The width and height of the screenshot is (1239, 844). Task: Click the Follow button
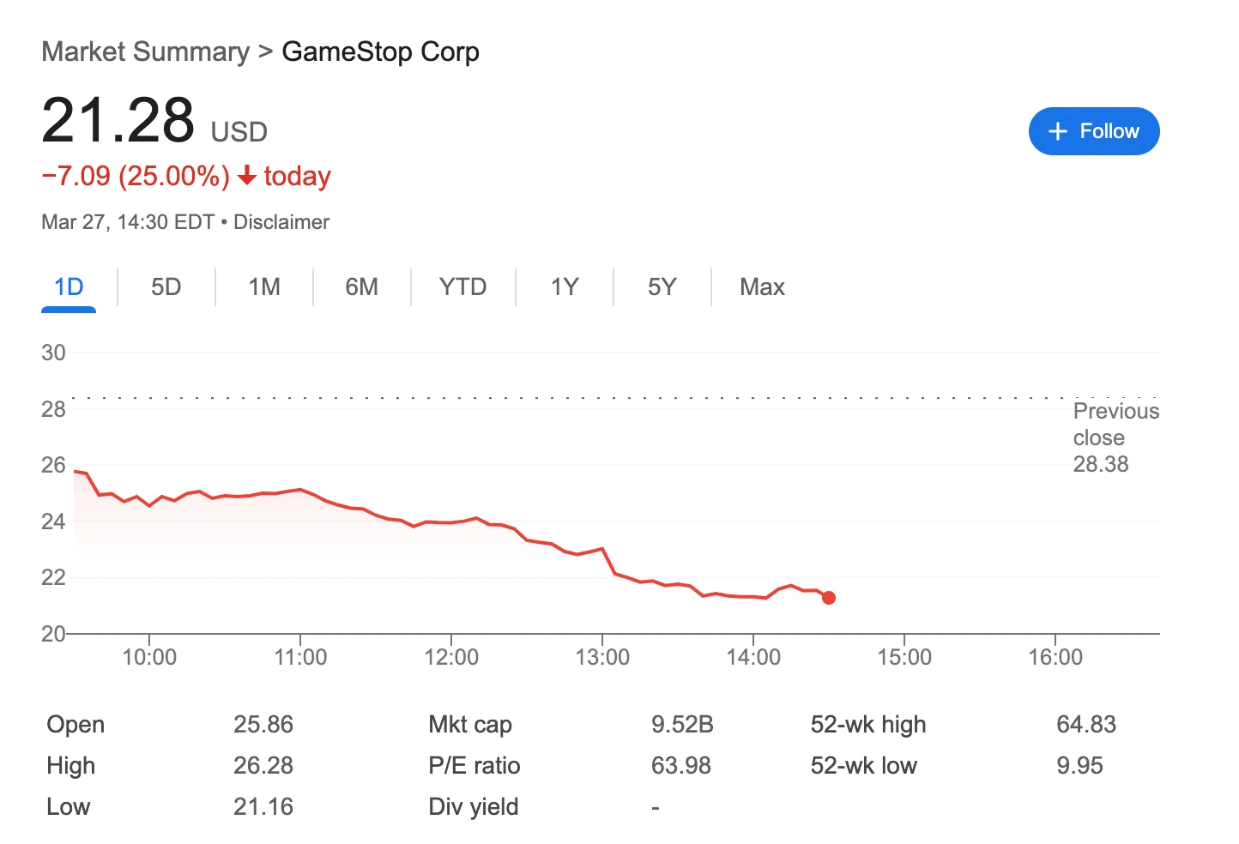(1094, 131)
